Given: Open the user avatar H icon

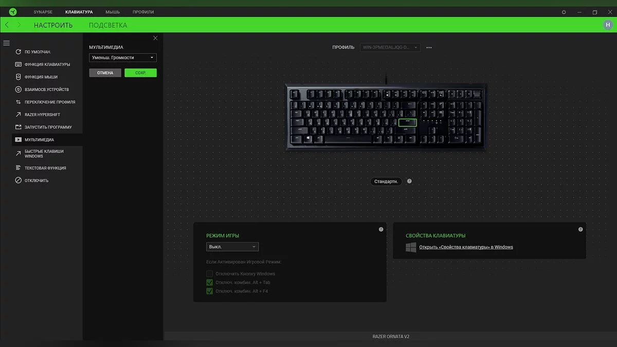Looking at the screenshot, I should pyautogui.click(x=608, y=25).
